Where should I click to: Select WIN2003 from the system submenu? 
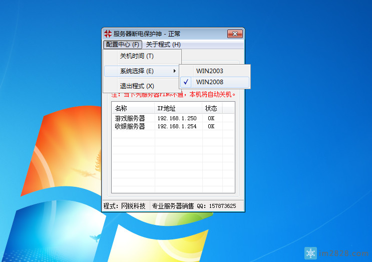point(209,71)
